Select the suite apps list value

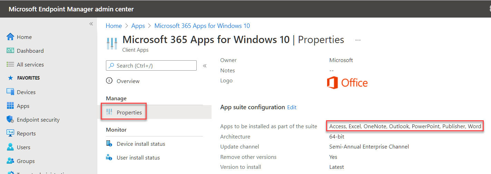click(x=405, y=126)
